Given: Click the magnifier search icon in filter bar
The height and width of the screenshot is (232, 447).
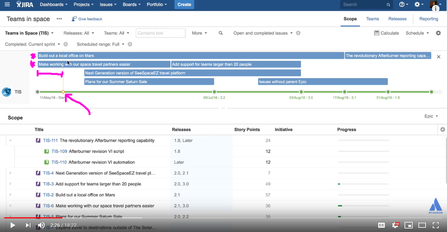Looking at the screenshot, I should coord(221,33).
